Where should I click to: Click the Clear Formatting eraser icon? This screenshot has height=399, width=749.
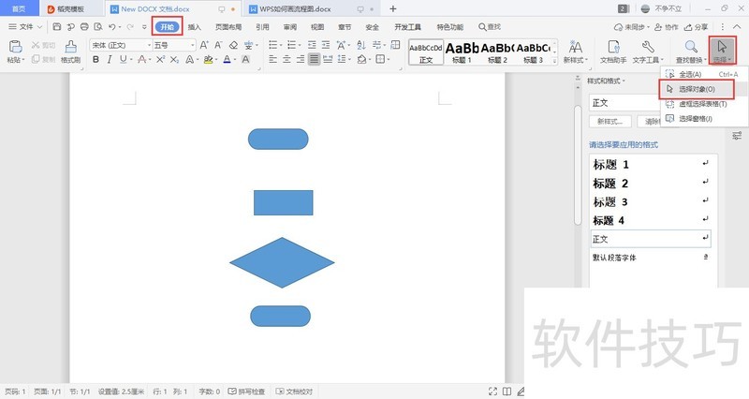click(233, 45)
